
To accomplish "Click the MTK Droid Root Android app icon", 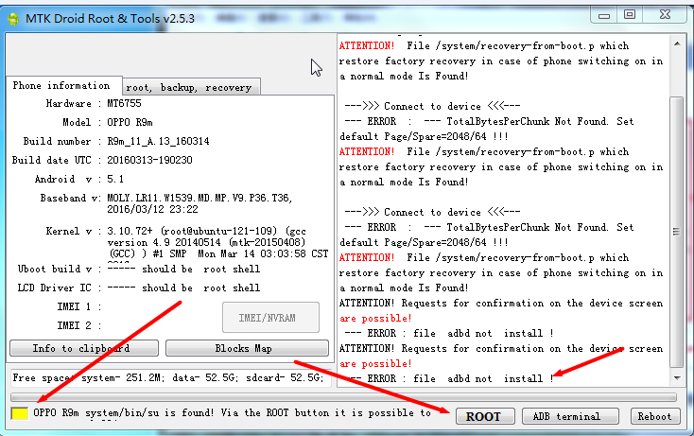I will coord(14,20).
